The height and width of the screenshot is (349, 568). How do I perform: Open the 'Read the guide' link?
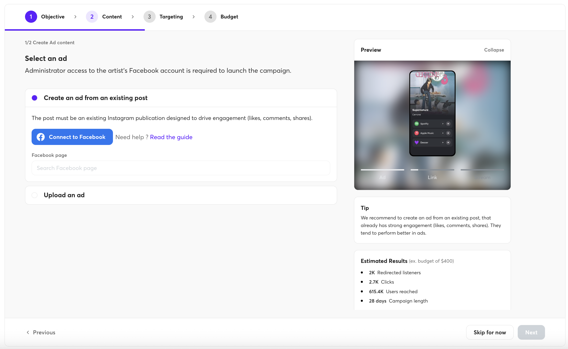[171, 137]
